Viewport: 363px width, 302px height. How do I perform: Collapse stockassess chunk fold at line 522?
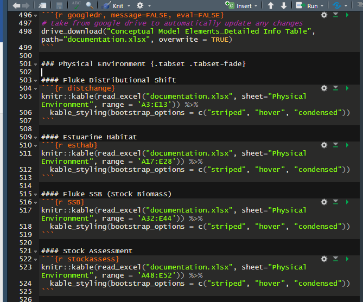[35, 260]
